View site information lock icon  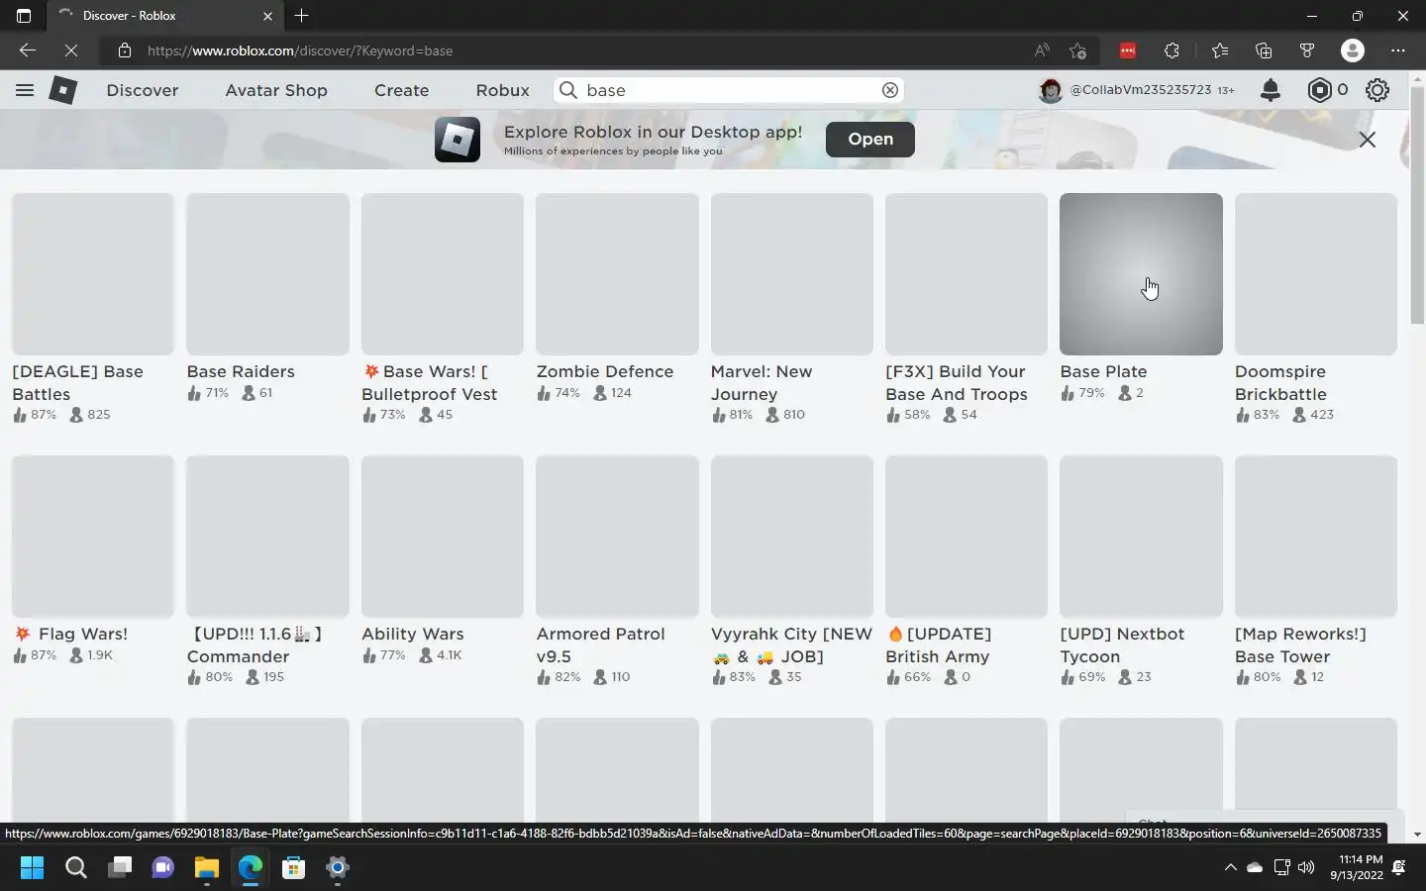pyautogui.click(x=125, y=50)
